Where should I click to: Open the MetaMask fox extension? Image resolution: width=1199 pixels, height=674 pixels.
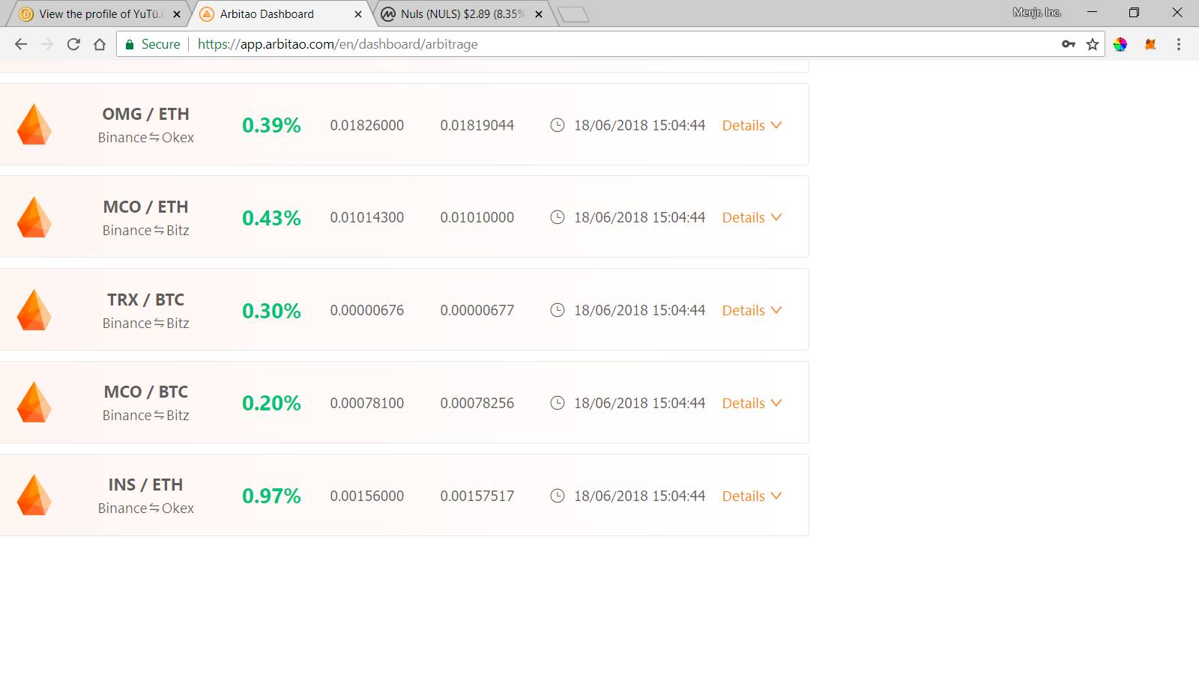tap(1150, 44)
